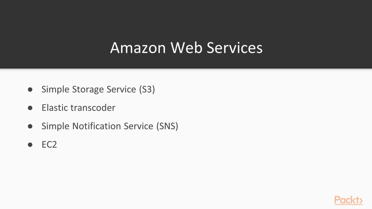
Task: Click the Packt logo
Action: click(x=348, y=200)
